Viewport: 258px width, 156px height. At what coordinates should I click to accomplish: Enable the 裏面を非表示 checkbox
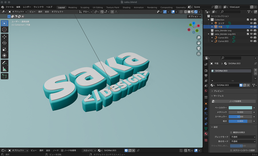click(x=231, y=133)
